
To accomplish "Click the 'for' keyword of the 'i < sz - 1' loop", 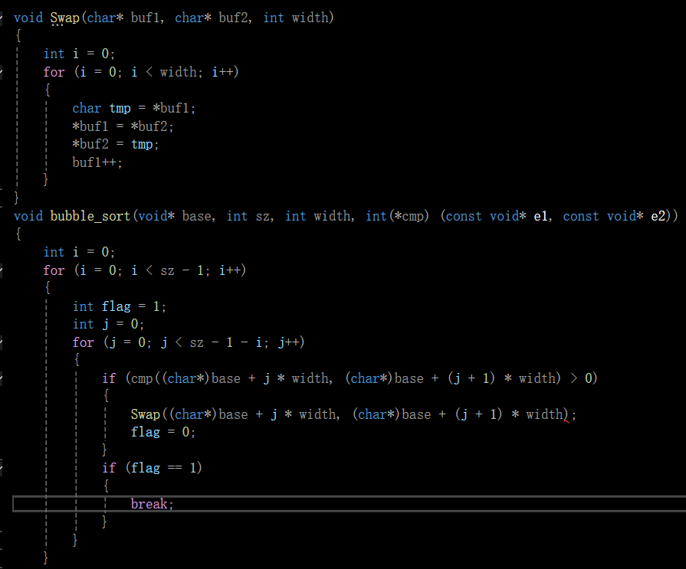I will tap(54, 270).
